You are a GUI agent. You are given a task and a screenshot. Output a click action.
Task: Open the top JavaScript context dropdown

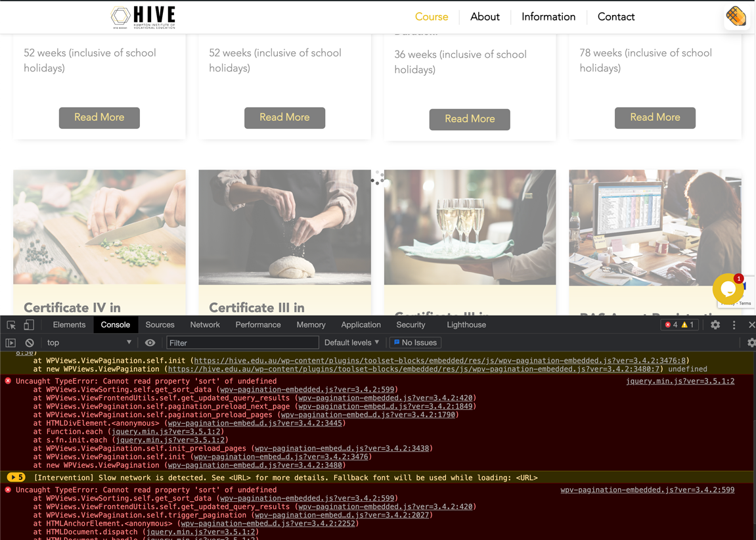(89, 343)
